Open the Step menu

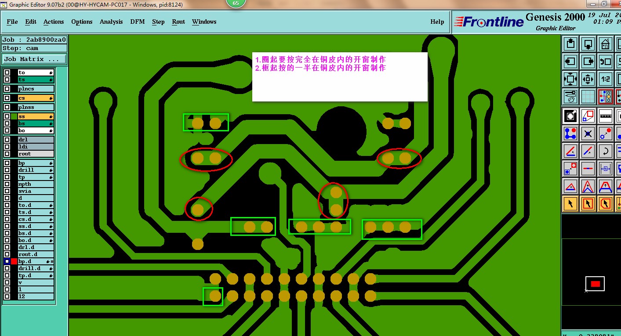(158, 22)
